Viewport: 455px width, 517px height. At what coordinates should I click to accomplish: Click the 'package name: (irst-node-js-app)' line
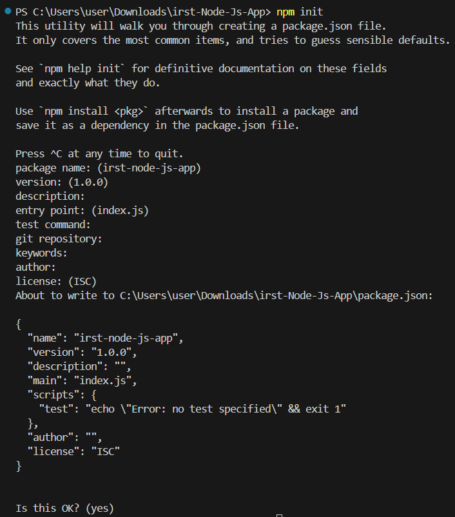(108, 168)
